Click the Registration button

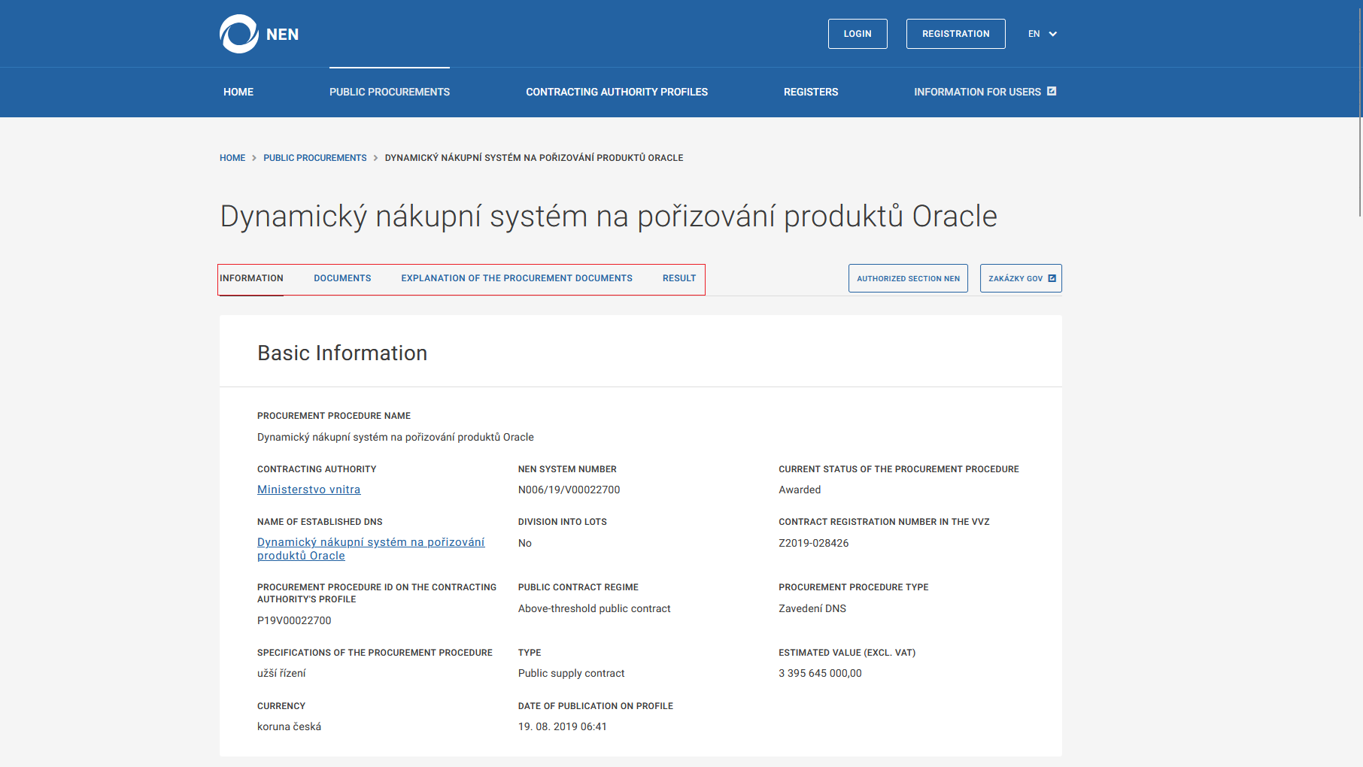click(x=956, y=34)
